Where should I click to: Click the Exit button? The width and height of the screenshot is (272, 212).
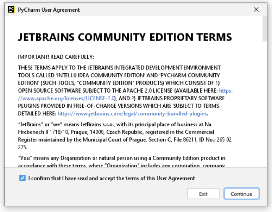click(203, 194)
